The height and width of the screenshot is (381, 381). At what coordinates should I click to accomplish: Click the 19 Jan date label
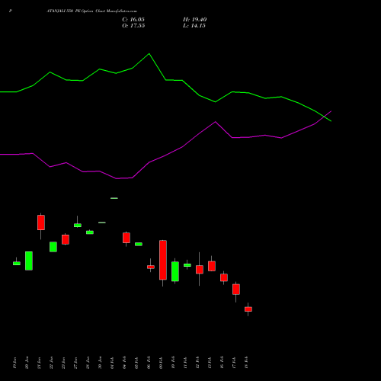[14, 363]
